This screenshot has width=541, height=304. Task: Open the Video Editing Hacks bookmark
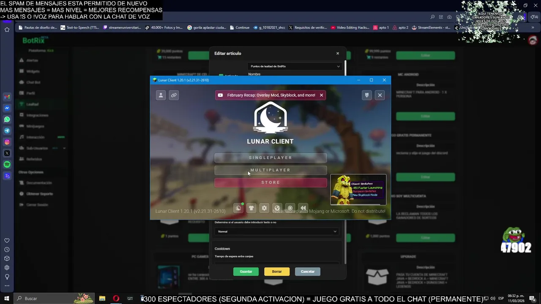[x=350, y=27]
